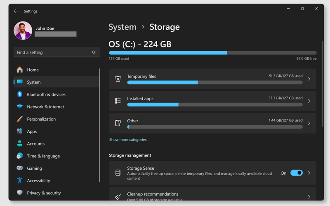Viewport: 330px width, 206px height.
Task: Click the Installed apps list icon
Action: tap(118, 101)
